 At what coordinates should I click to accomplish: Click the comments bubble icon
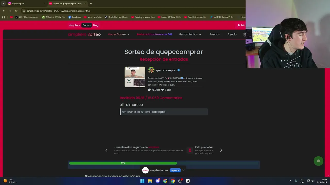tap(149, 90)
